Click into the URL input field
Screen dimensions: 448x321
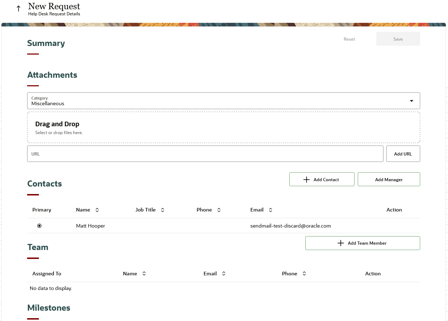(205, 154)
